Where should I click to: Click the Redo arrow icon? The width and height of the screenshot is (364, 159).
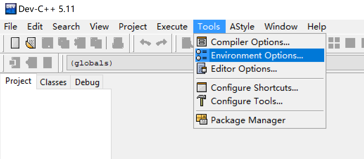162,43
